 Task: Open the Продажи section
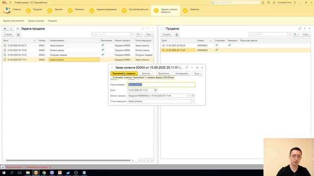pos(34,10)
